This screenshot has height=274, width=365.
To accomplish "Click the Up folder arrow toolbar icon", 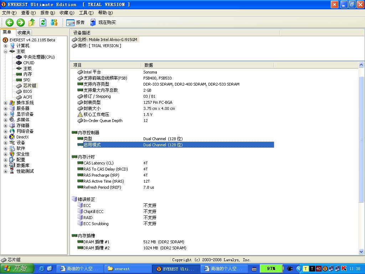I will 32,22.
